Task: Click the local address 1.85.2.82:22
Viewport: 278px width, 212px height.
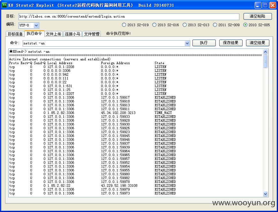Action: [59, 185]
